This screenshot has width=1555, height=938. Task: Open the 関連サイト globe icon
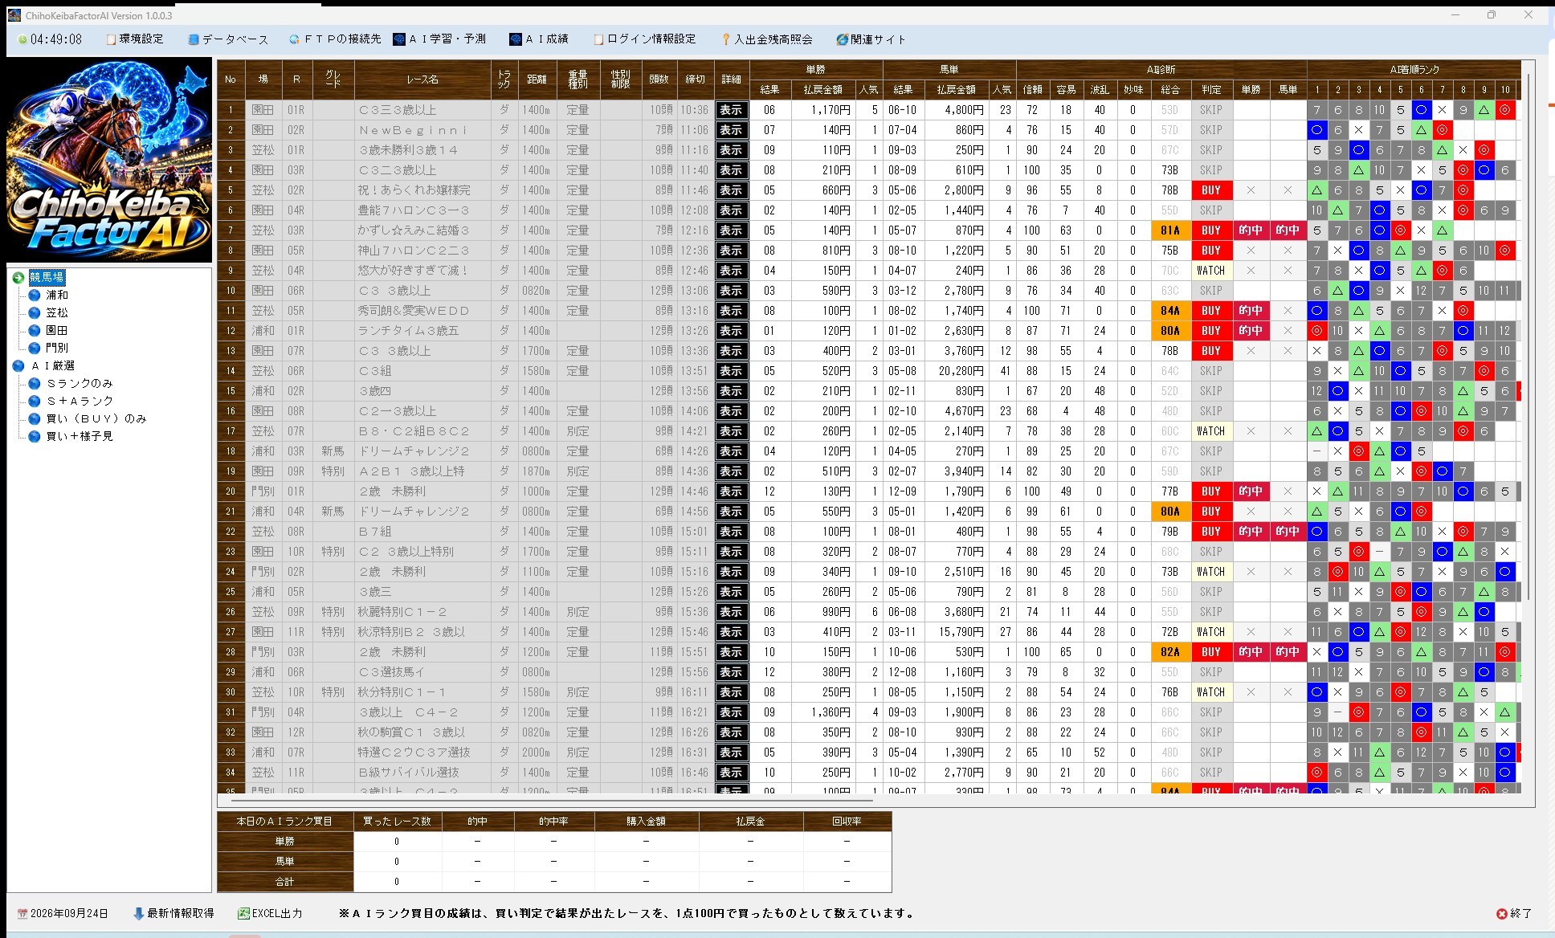[x=842, y=39]
